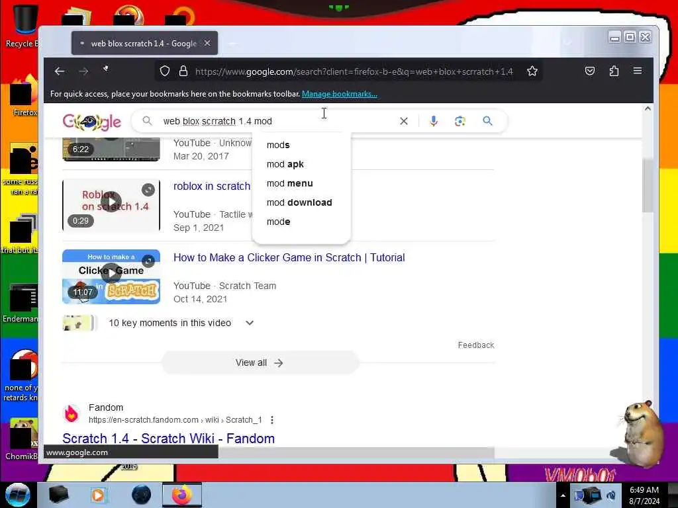
Task: Submit search with blue magnifier icon
Action: (487, 121)
